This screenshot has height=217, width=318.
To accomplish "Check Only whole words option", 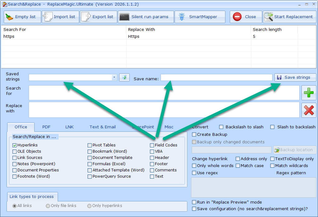I will 194,166.
